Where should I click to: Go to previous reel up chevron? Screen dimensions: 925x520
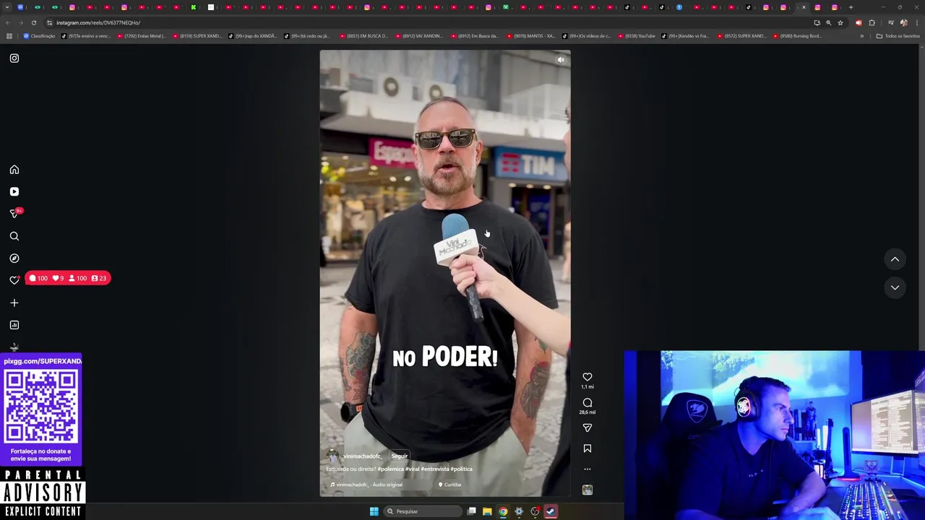coord(895,259)
